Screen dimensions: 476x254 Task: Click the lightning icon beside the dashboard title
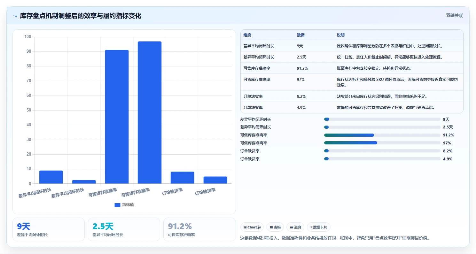click(x=15, y=16)
